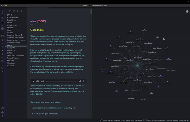Click the audio player progress bar
Image resolution: width=190 pixels, height=122 pixels.
[x=61, y=81]
